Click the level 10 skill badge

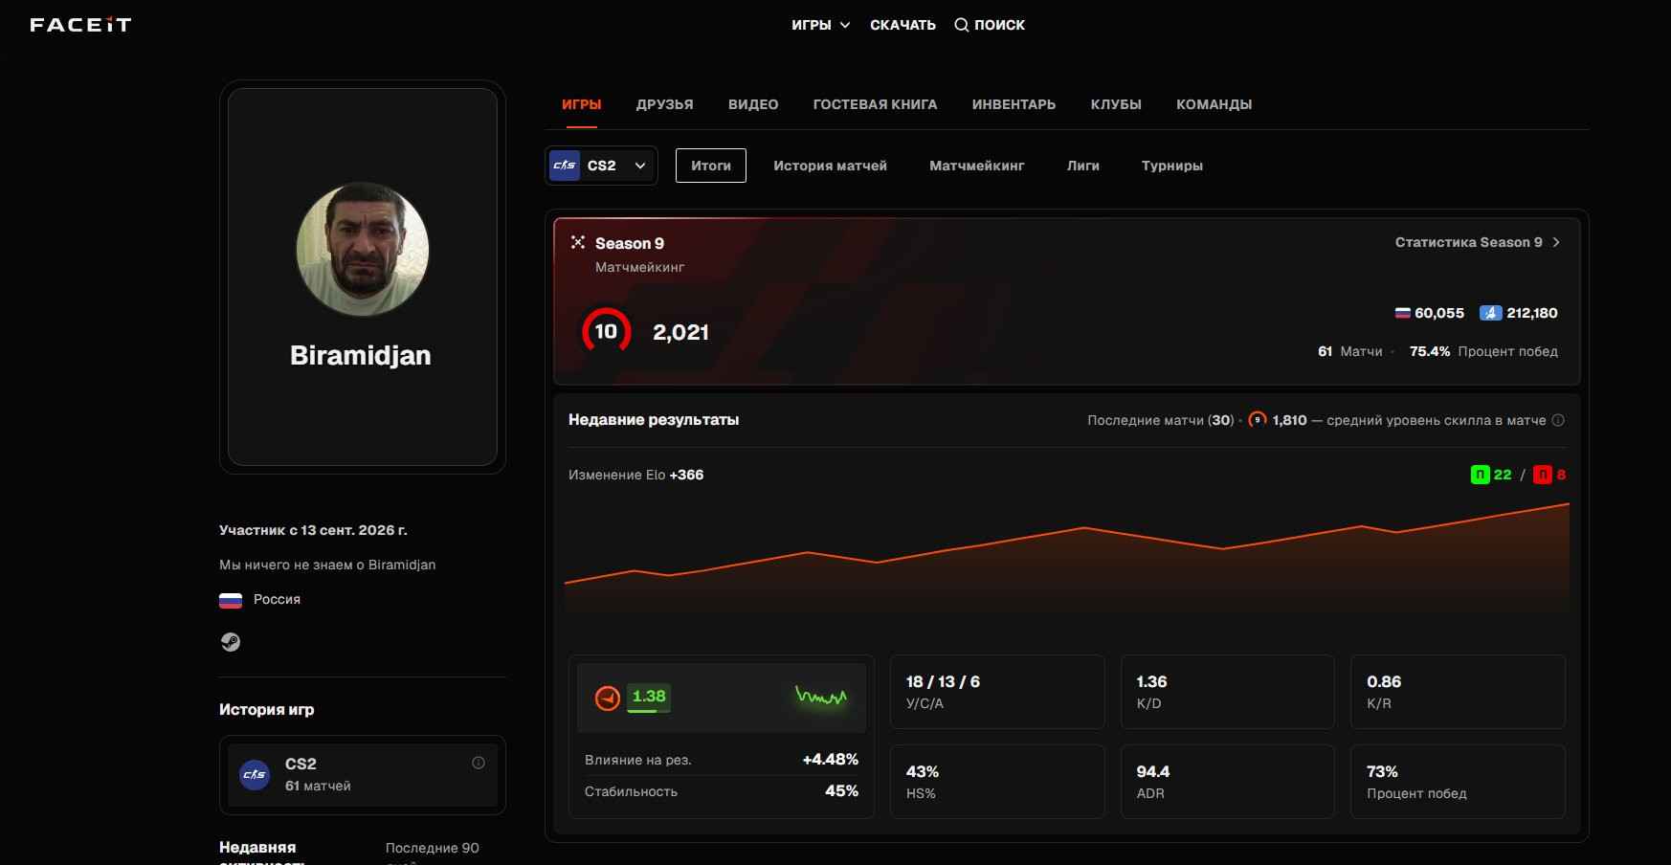click(606, 331)
